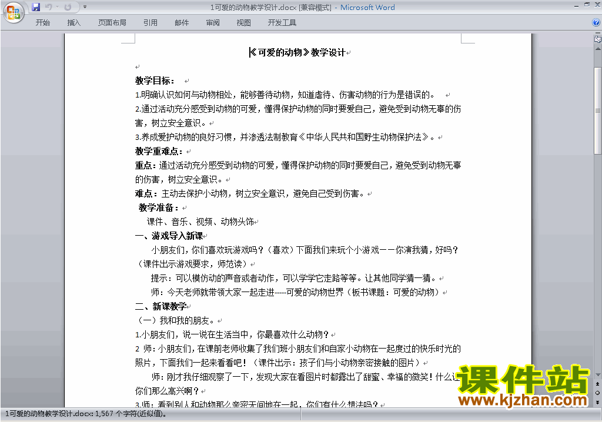Viewport: 602px width, 422px height.
Task: Switch to the 引用 tab
Action: [x=150, y=23]
